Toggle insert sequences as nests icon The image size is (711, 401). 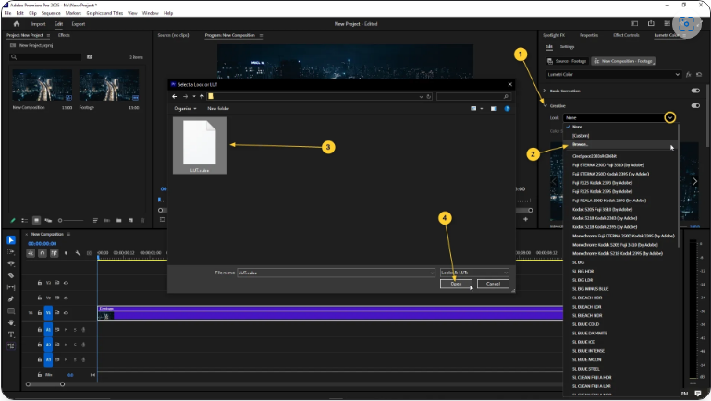tap(31, 253)
